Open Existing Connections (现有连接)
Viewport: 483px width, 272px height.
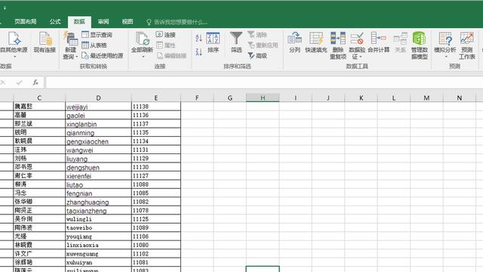click(45, 42)
